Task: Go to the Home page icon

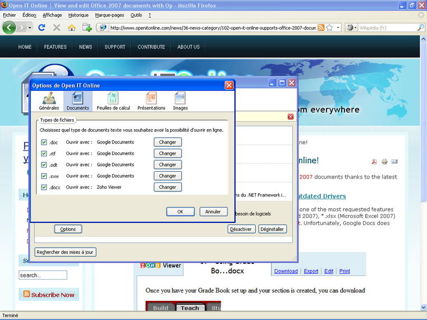Action: pyautogui.click(x=71, y=28)
